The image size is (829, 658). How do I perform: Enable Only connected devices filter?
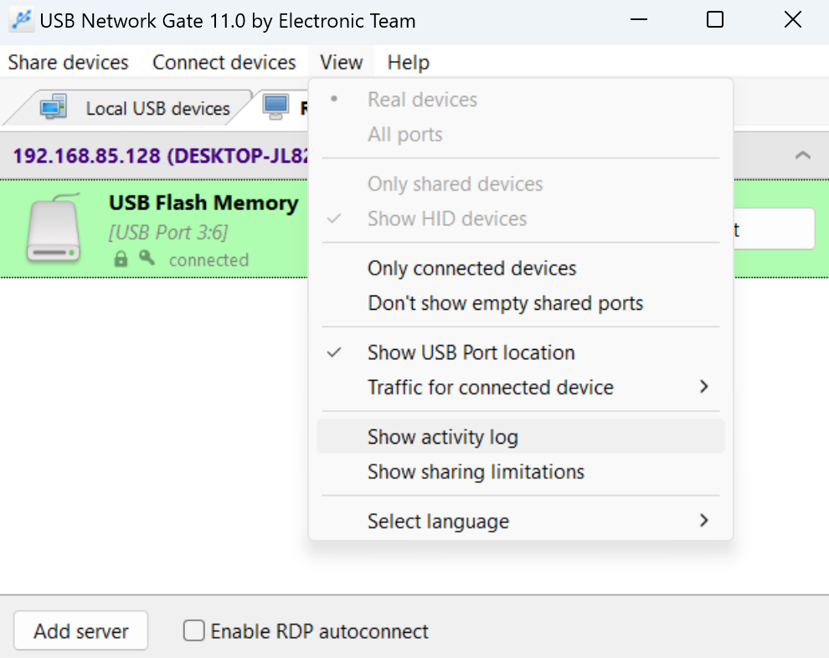(471, 269)
